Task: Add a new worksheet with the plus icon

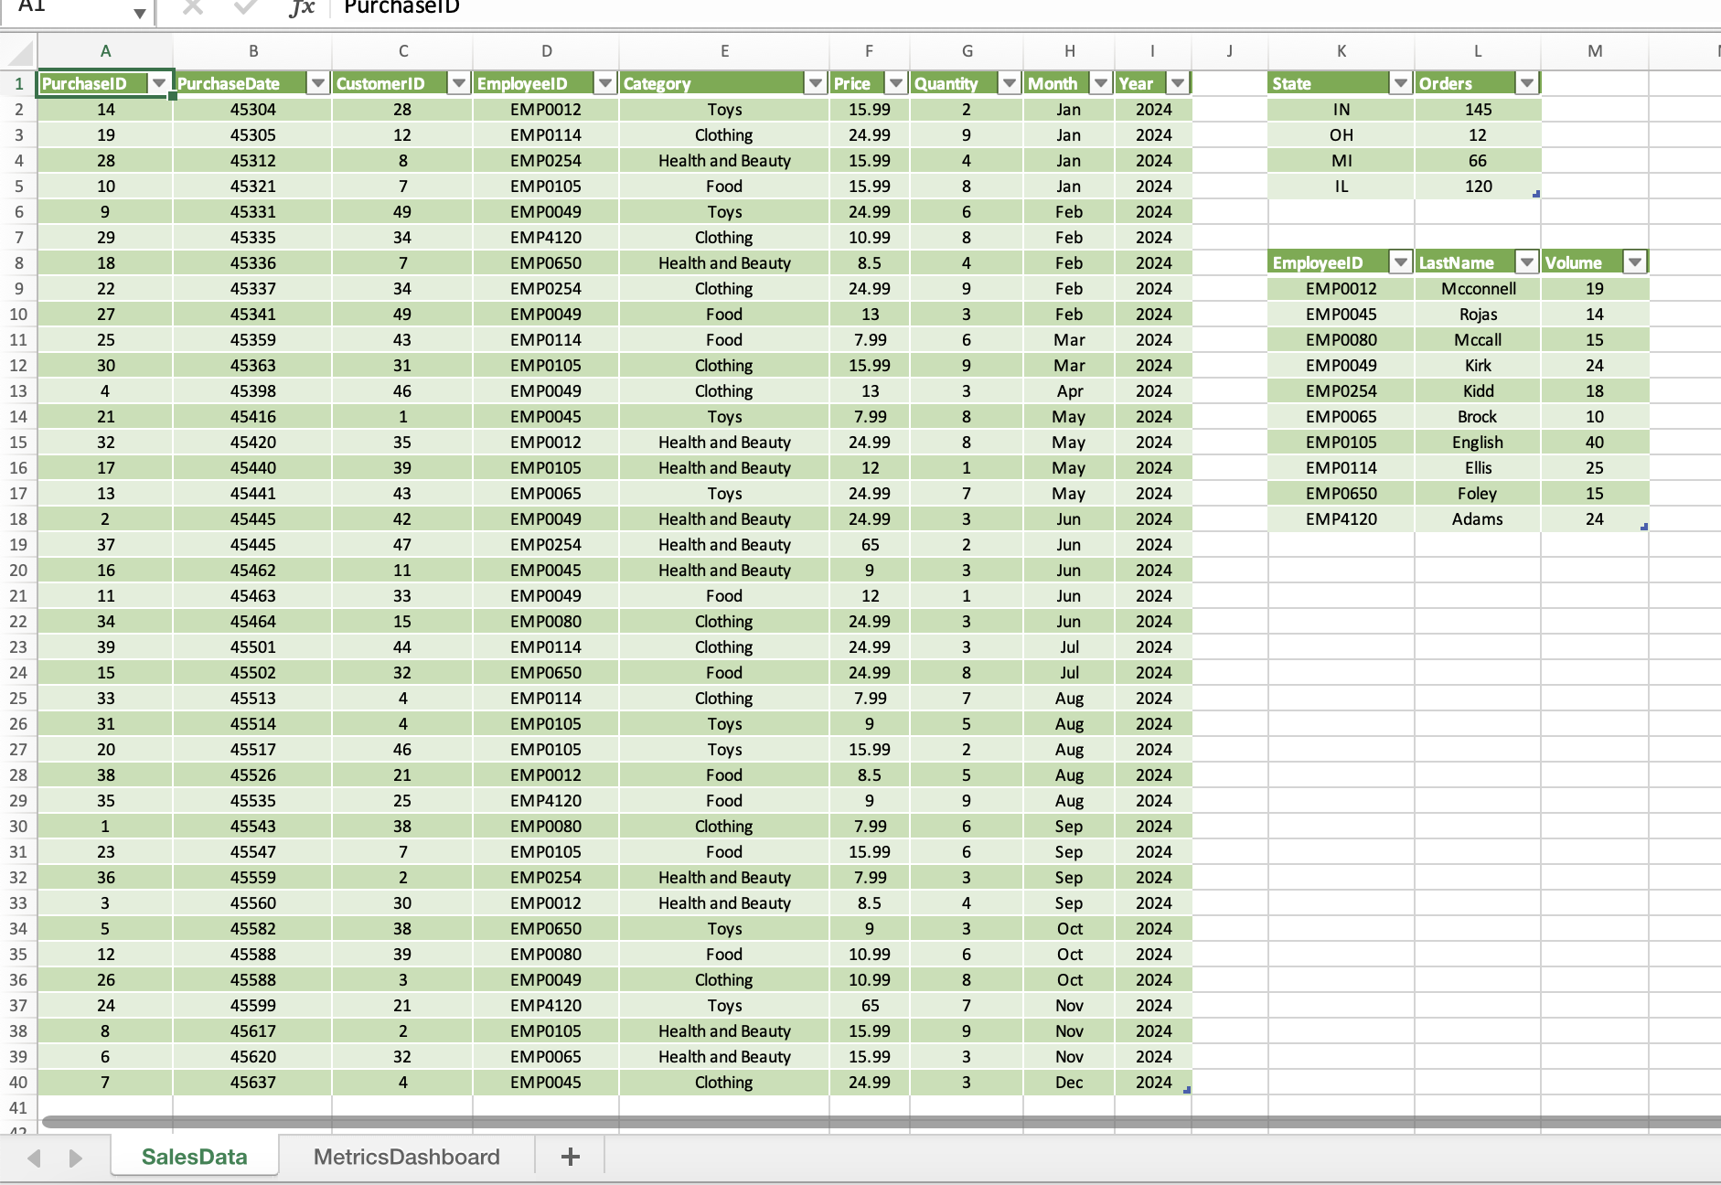Action: coord(570,1156)
